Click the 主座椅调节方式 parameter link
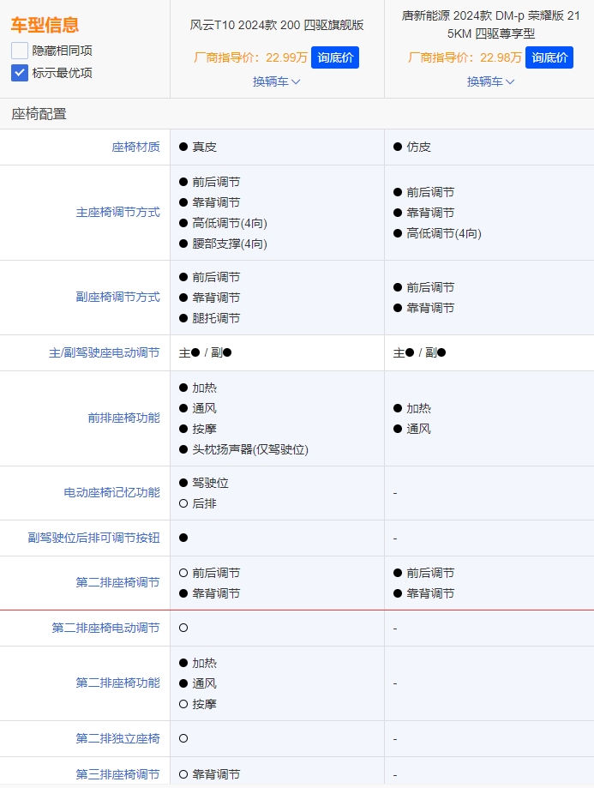The image size is (594, 788). (117, 213)
